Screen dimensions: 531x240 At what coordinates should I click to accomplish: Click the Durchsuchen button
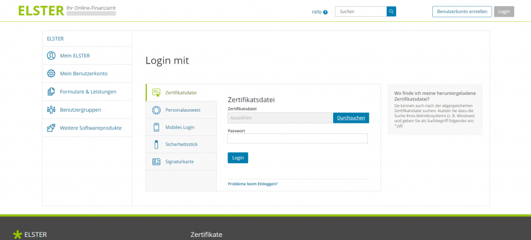351,118
